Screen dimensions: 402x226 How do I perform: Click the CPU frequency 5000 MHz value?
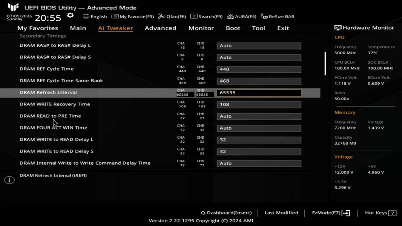coord(345,53)
